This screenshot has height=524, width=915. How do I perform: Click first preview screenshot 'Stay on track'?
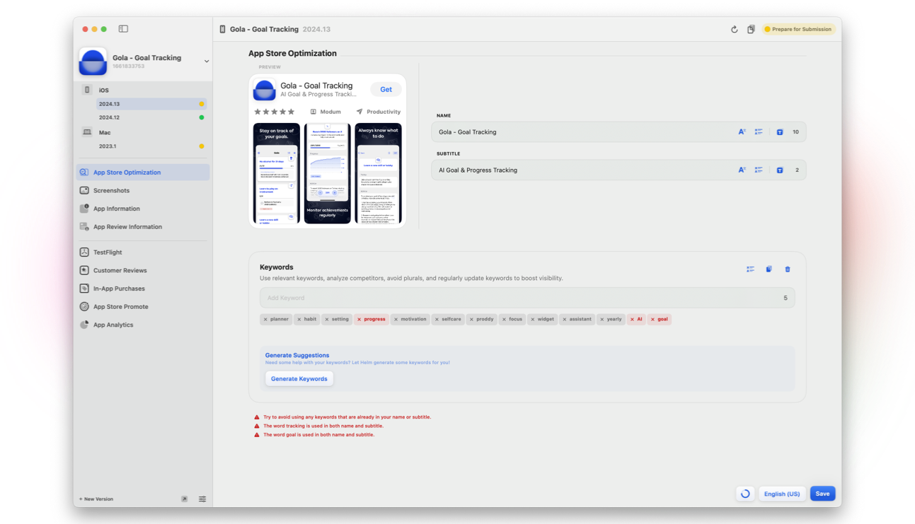[277, 173]
